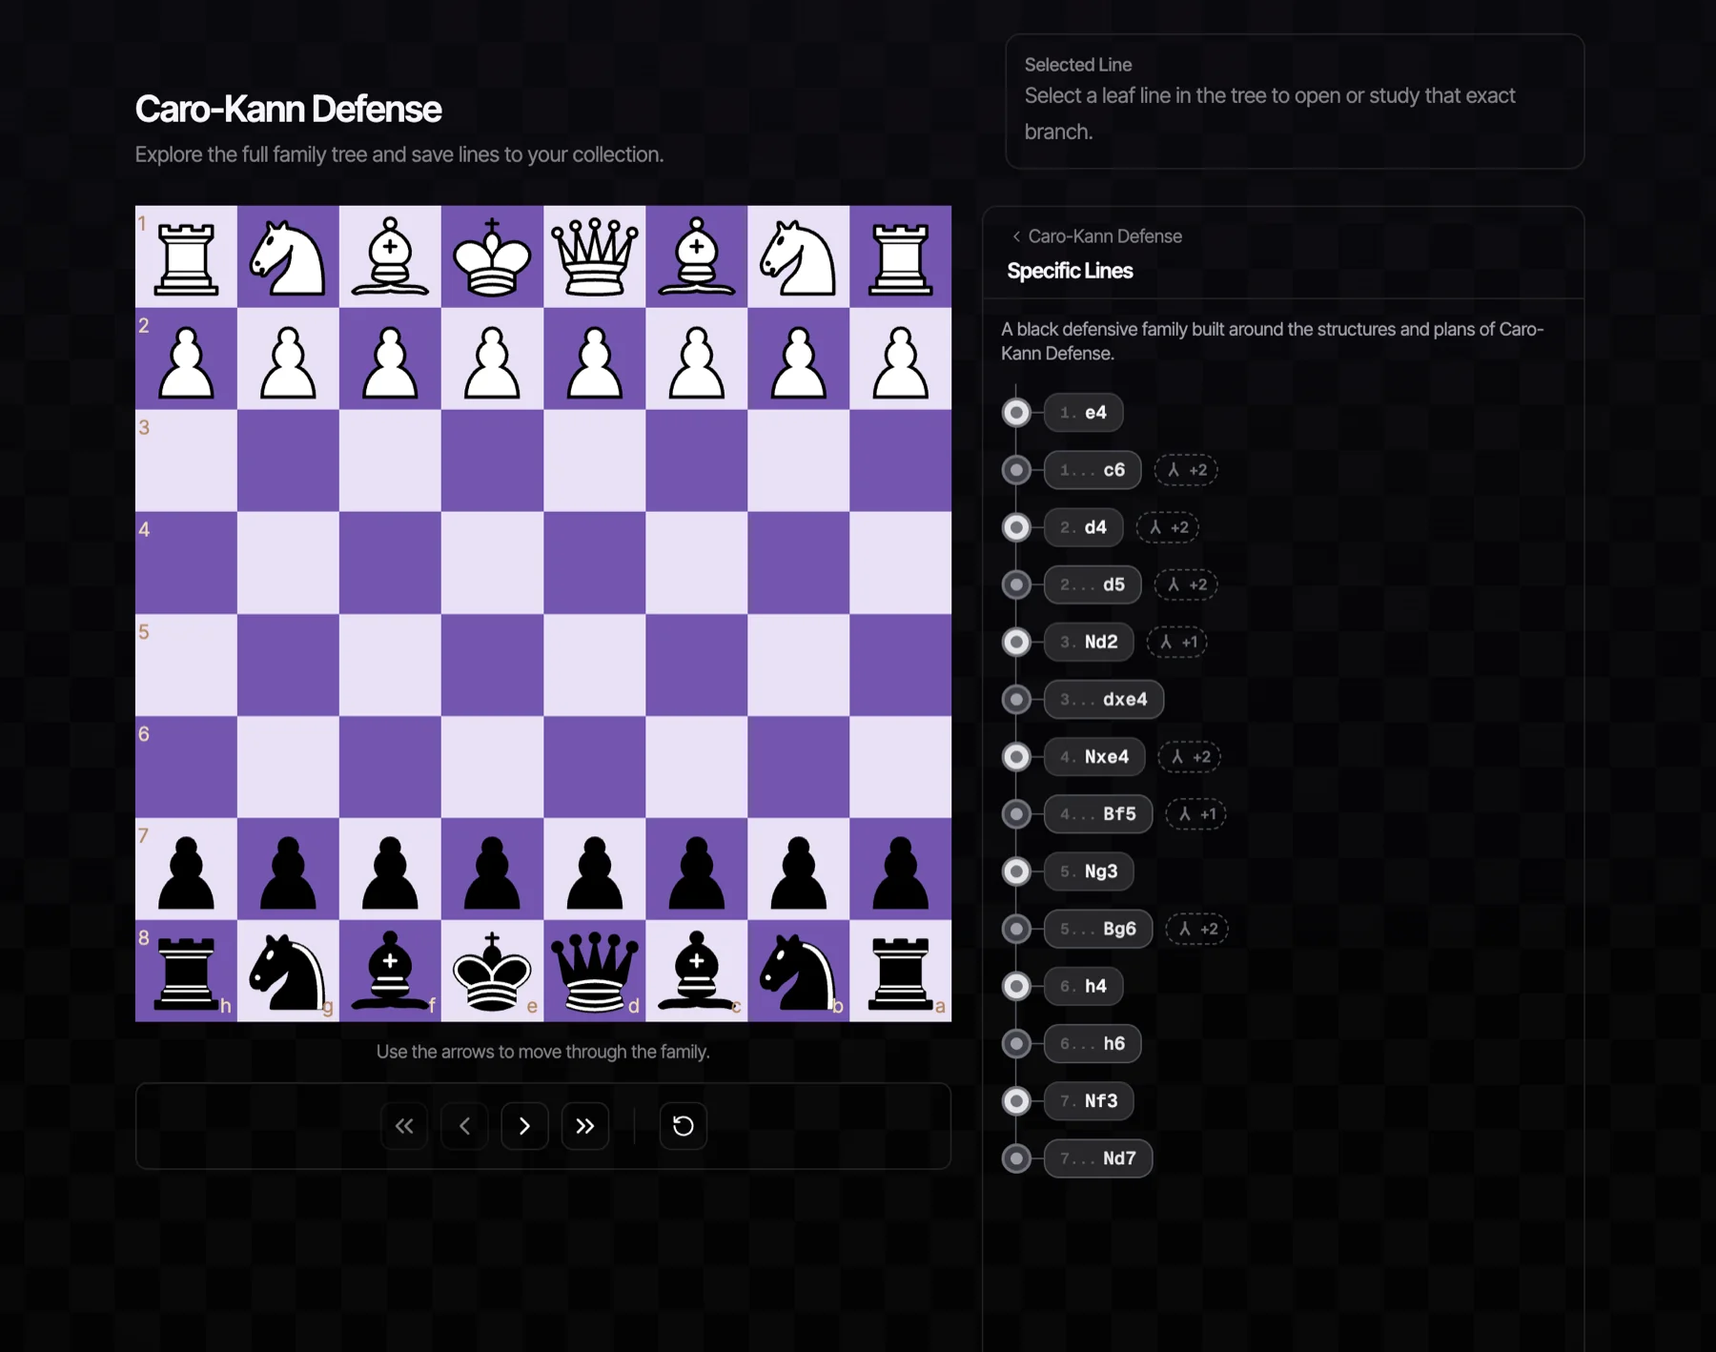Go back via the Caro-Kann Defense breadcrumb
1716x1352 pixels.
click(1096, 236)
